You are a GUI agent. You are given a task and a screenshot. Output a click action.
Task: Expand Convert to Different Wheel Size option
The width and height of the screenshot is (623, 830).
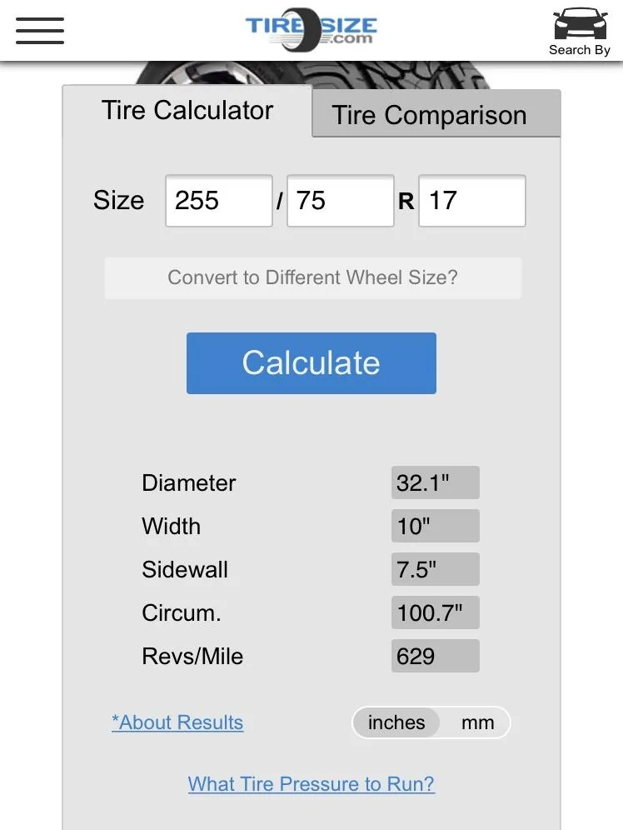click(x=313, y=277)
